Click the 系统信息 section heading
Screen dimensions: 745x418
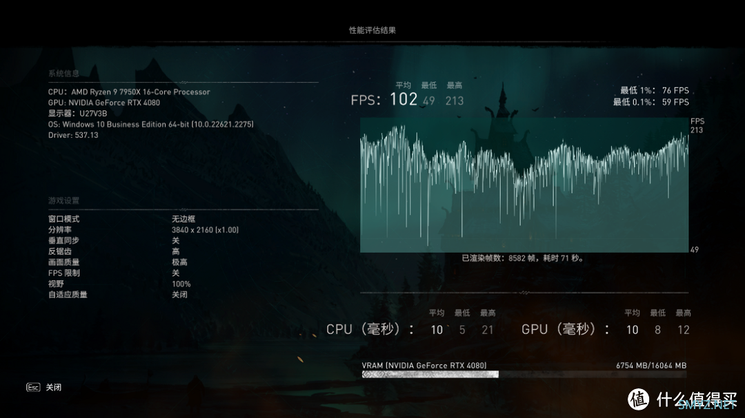pyautogui.click(x=63, y=74)
